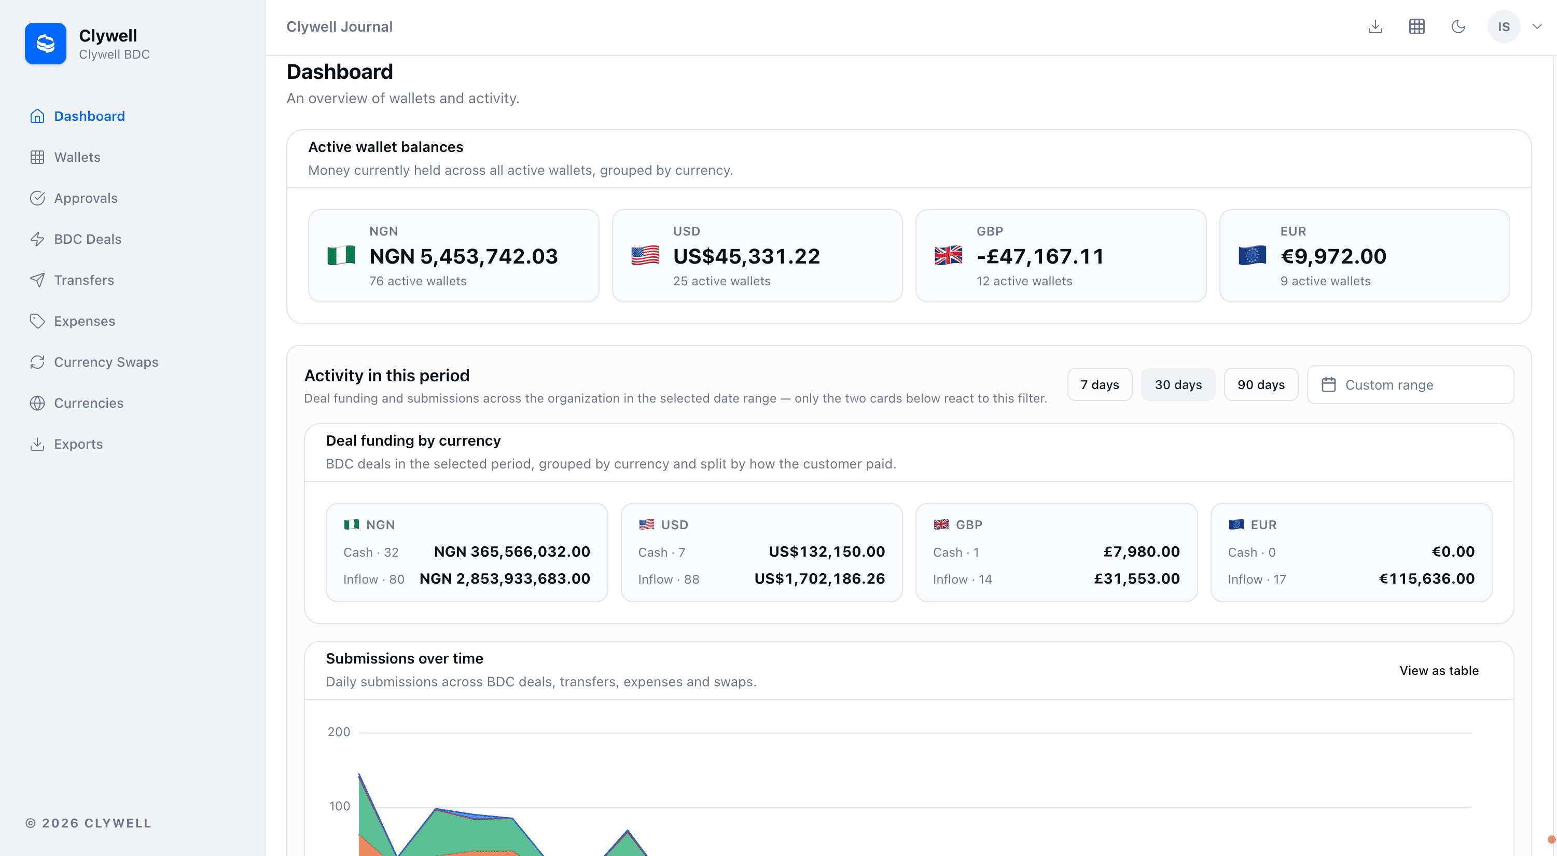1557x856 pixels.
Task: Click €0.00 cash amount
Action: coord(1453,551)
